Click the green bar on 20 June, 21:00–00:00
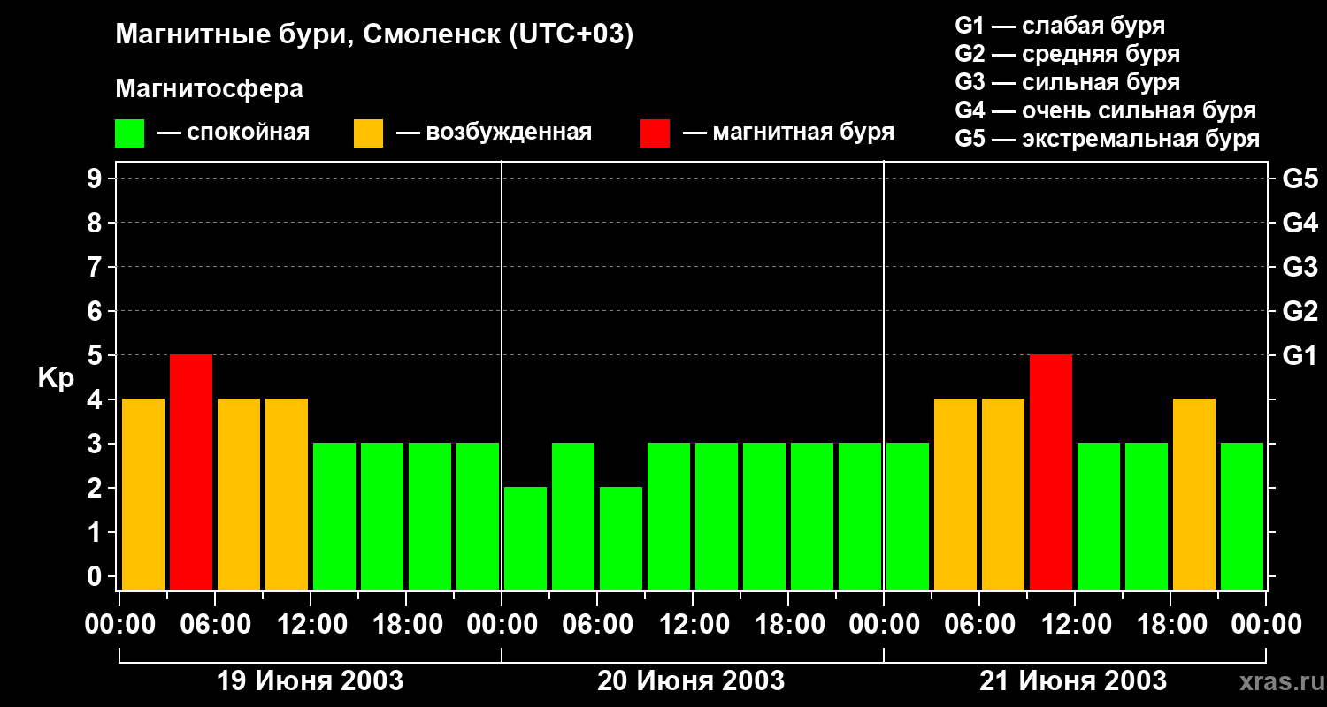This screenshot has height=707, width=1327. click(860, 516)
